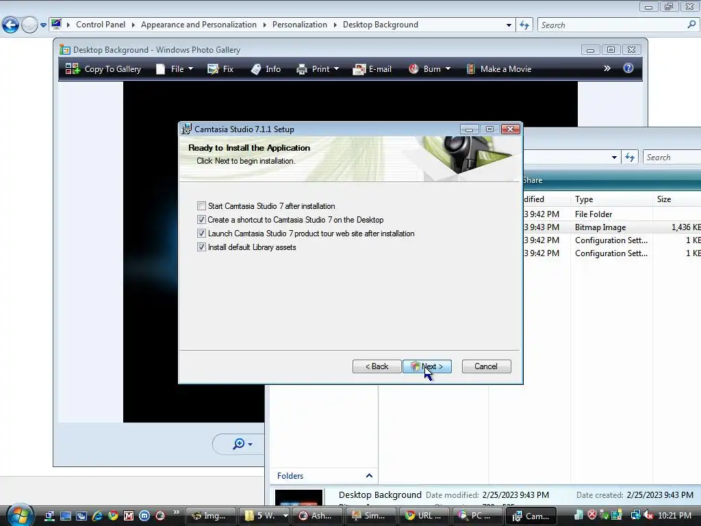Uncheck Install default Library assets
This screenshot has height=526, width=701.
click(x=202, y=247)
